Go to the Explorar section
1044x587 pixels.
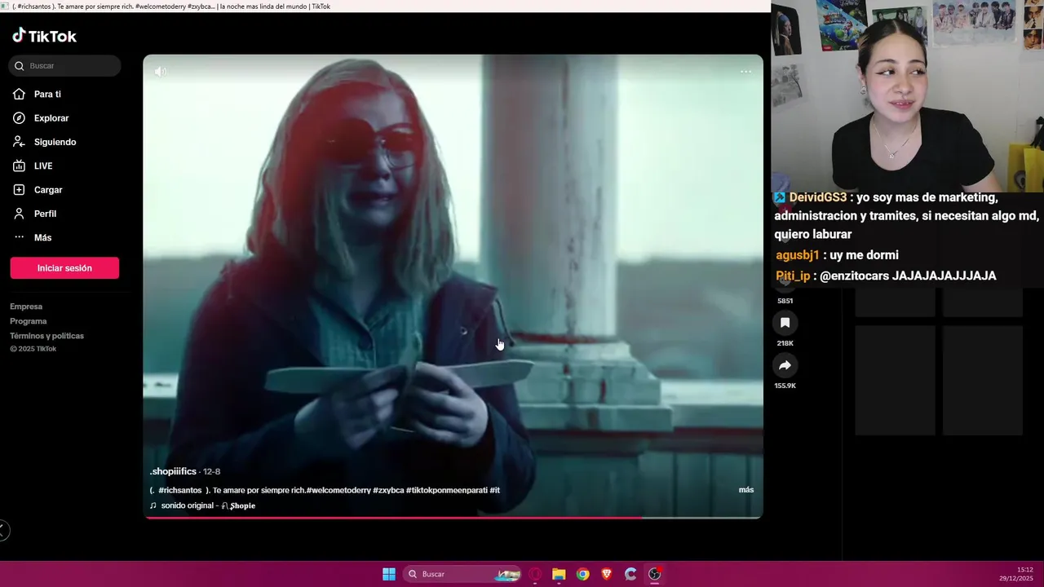(x=51, y=118)
